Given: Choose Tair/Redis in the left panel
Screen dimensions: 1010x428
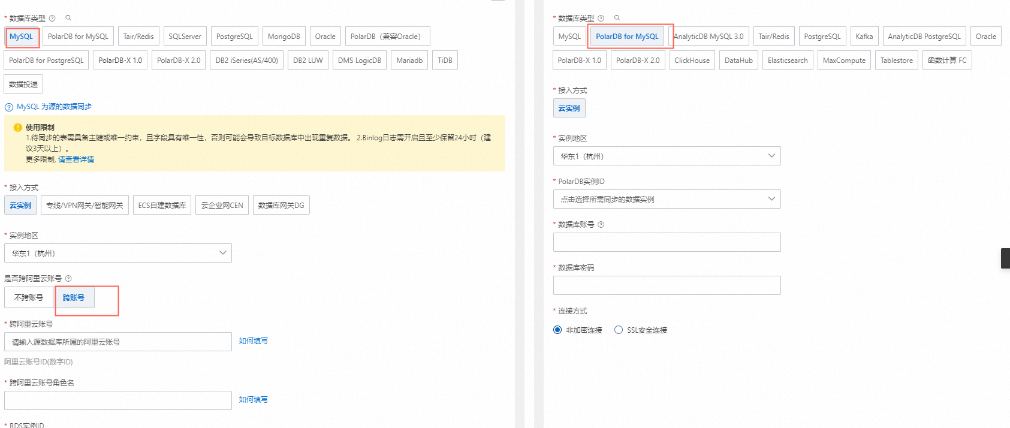Looking at the screenshot, I should 138,37.
